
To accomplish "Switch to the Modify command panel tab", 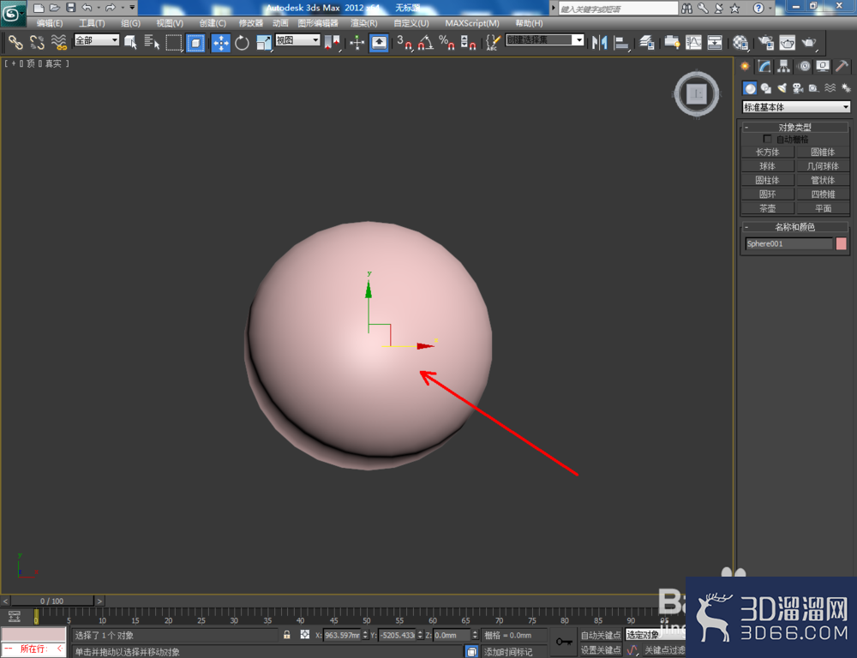I will 764,67.
